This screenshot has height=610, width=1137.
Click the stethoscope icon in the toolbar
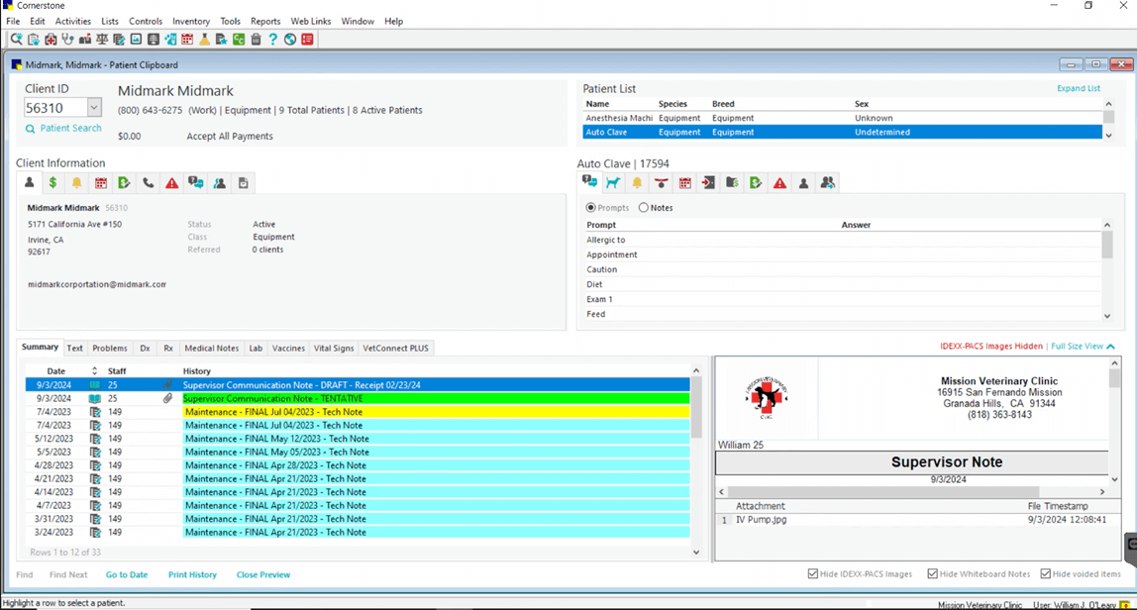click(x=67, y=39)
